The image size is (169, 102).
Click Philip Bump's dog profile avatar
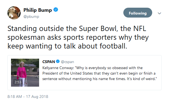14,13
